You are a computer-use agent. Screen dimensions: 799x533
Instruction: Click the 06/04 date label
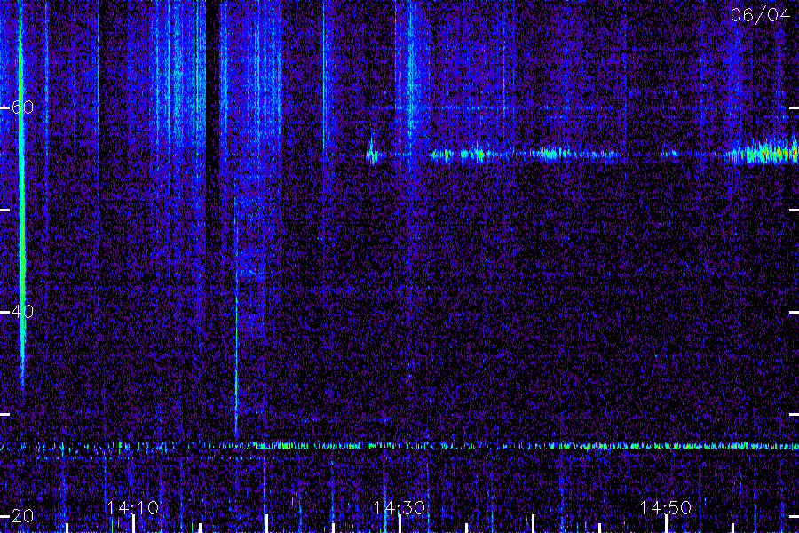[760, 15]
